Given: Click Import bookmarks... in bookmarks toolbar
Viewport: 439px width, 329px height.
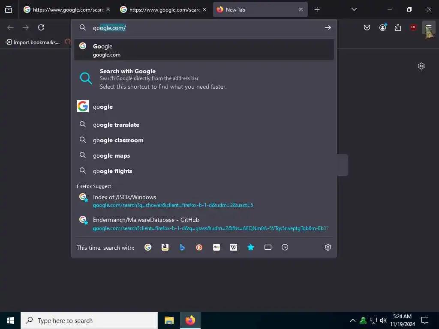Looking at the screenshot, I should pyautogui.click(x=33, y=42).
